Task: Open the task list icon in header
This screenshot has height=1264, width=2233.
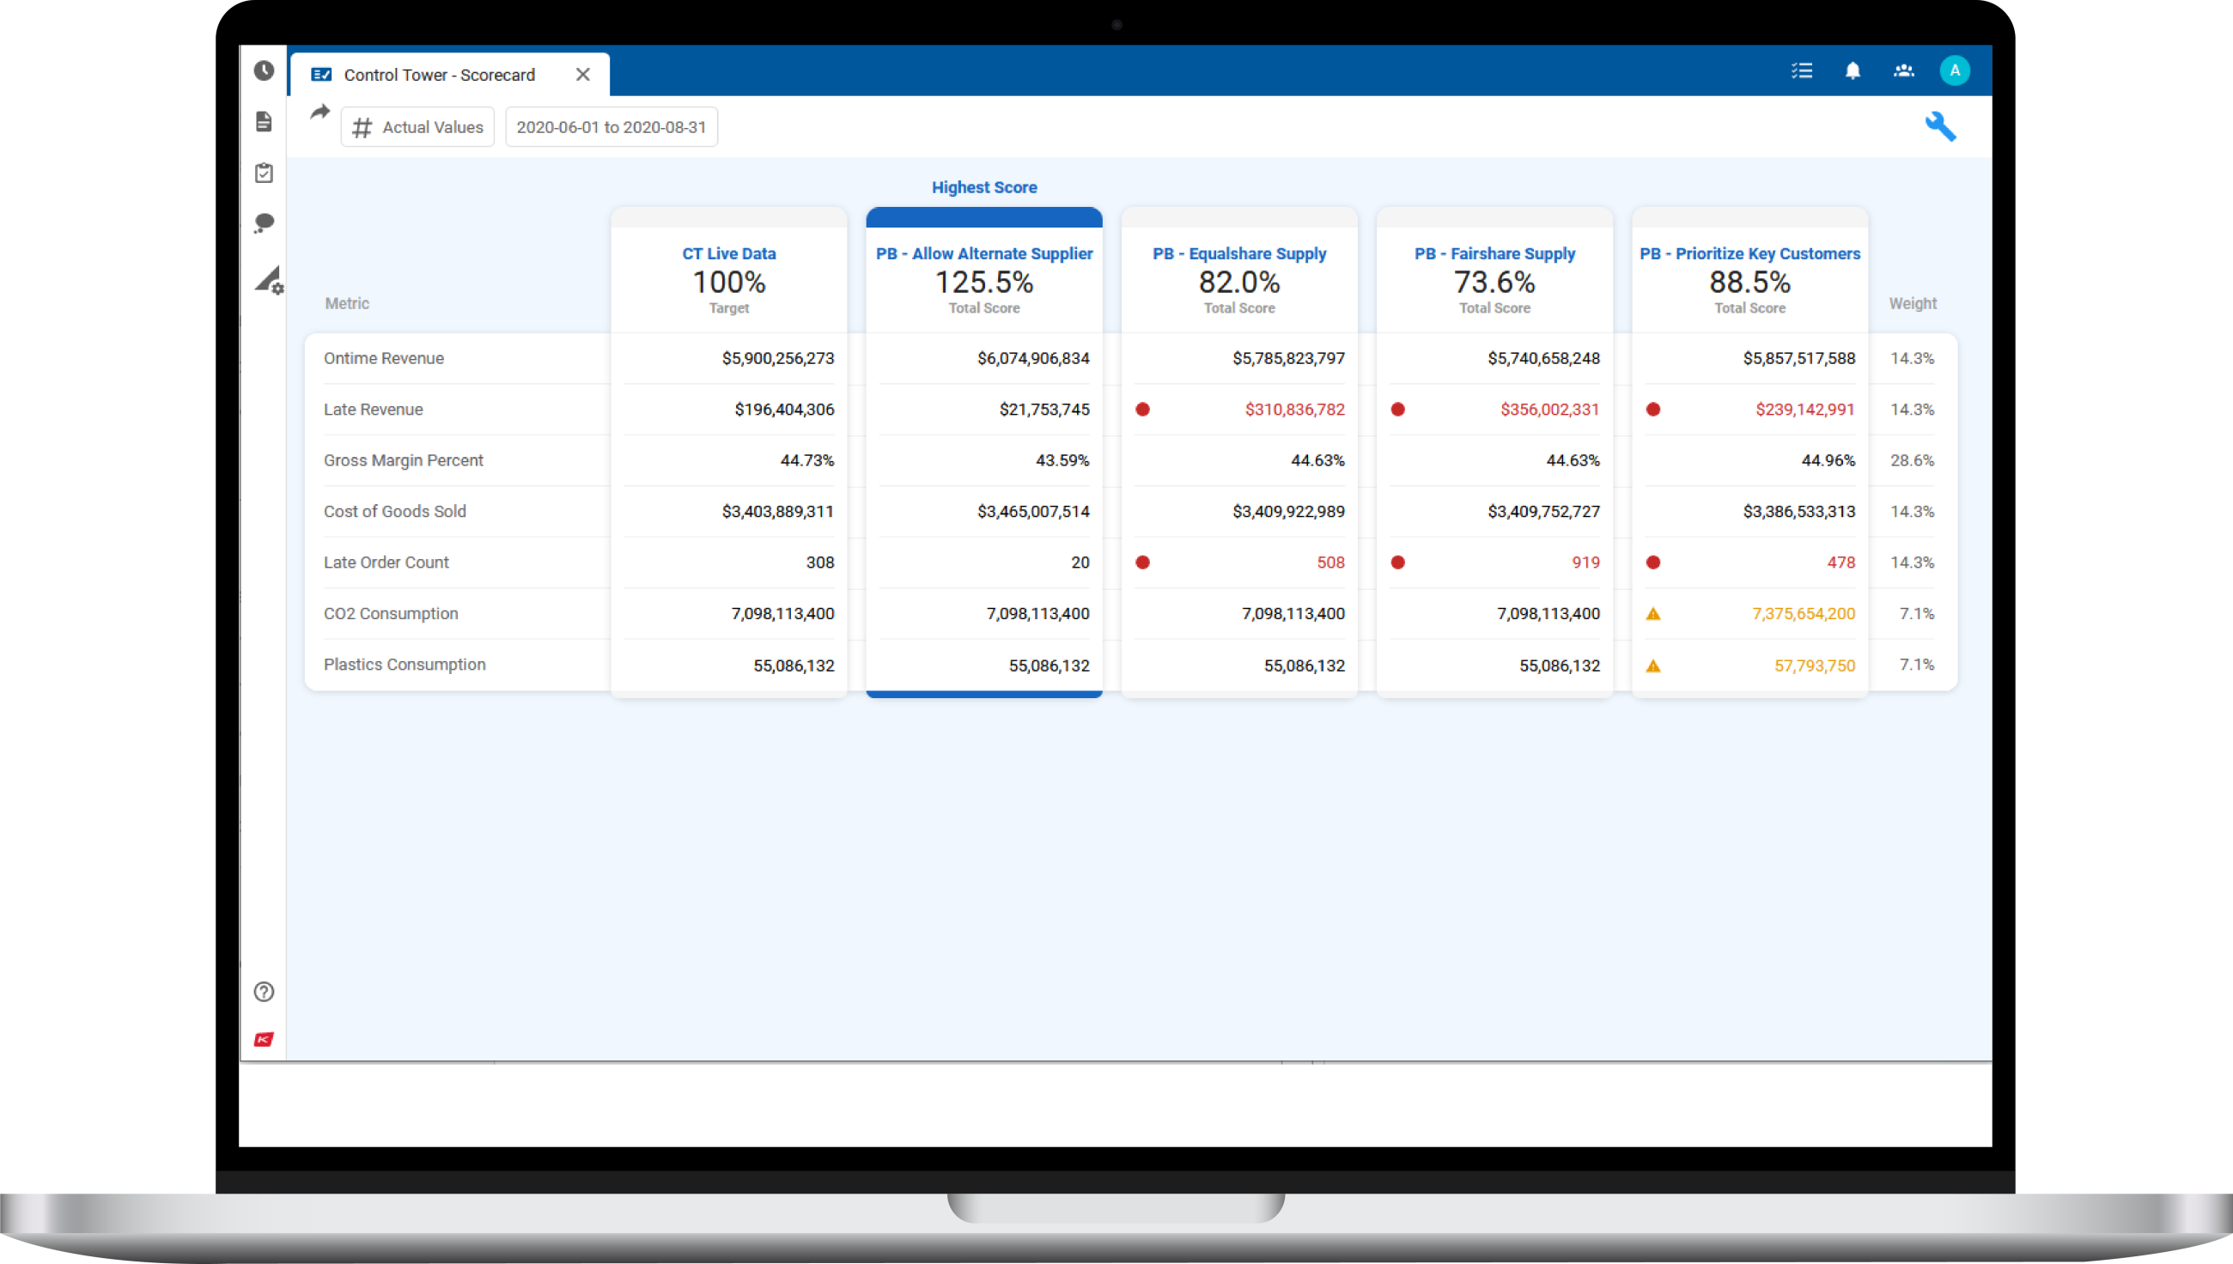Action: pyautogui.click(x=1802, y=70)
